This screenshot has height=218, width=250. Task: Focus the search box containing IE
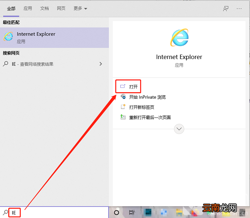point(54,213)
